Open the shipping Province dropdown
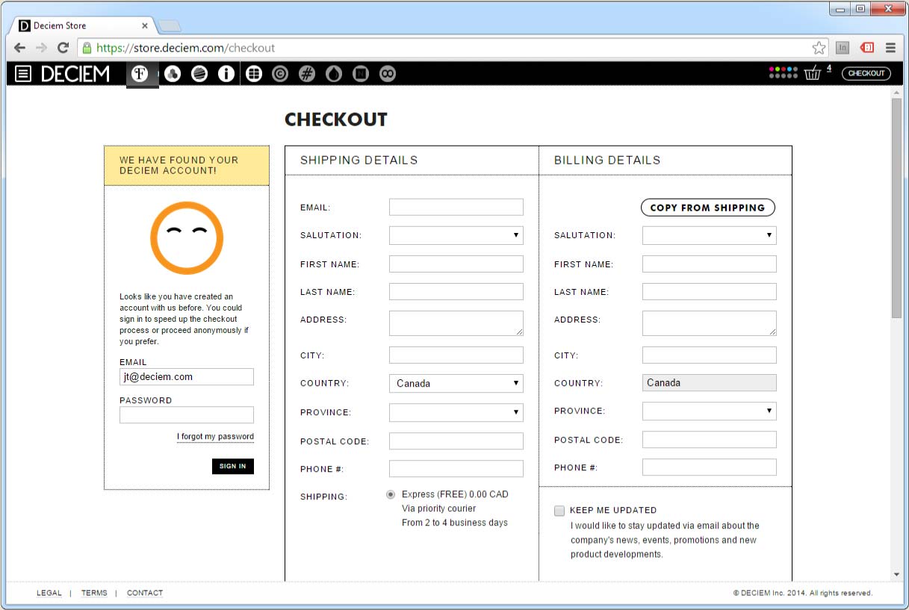909x610 pixels. point(456,412)
